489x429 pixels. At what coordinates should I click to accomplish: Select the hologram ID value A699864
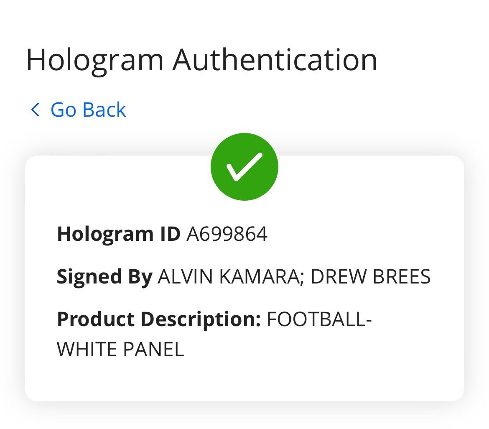(227, 234)
